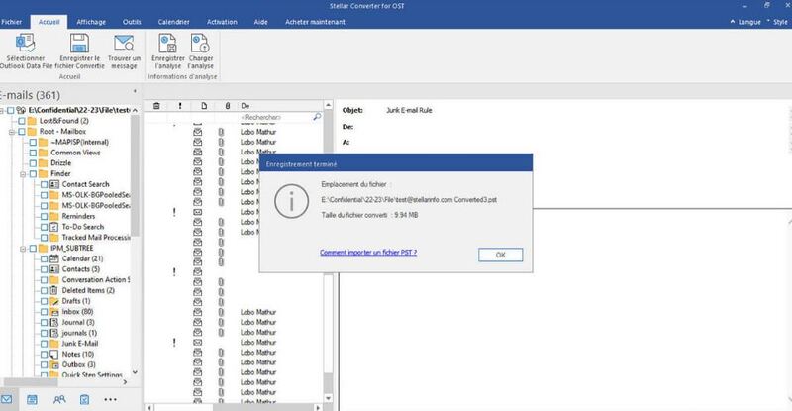792x411 pixels.
Task: Sort by importance column header
Action: pos(180,106)
